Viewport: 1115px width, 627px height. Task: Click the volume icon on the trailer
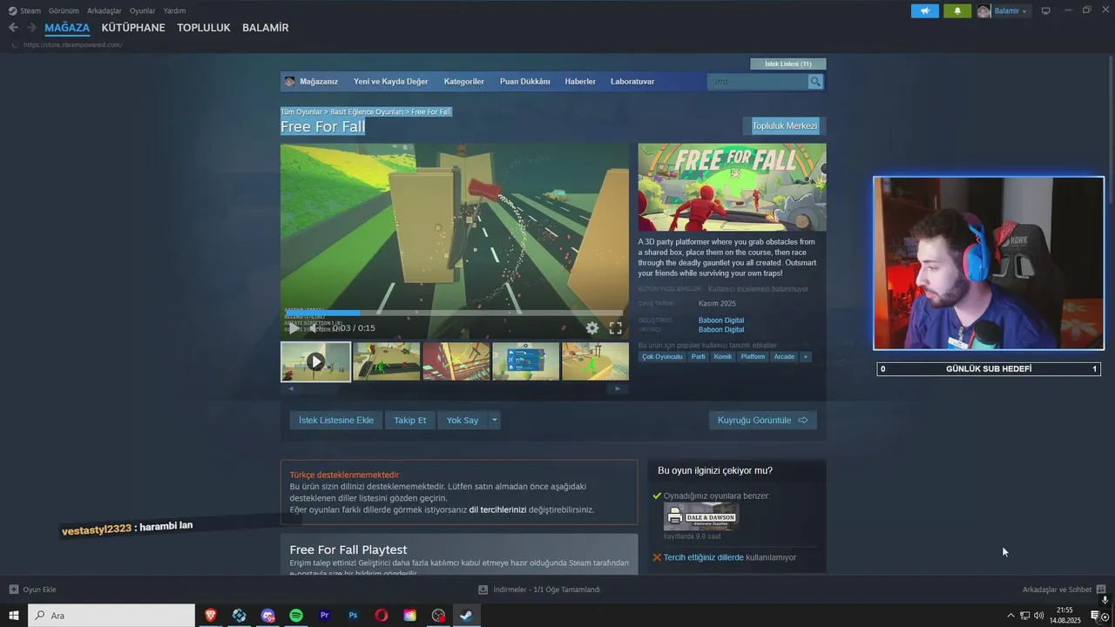[314, 328]
